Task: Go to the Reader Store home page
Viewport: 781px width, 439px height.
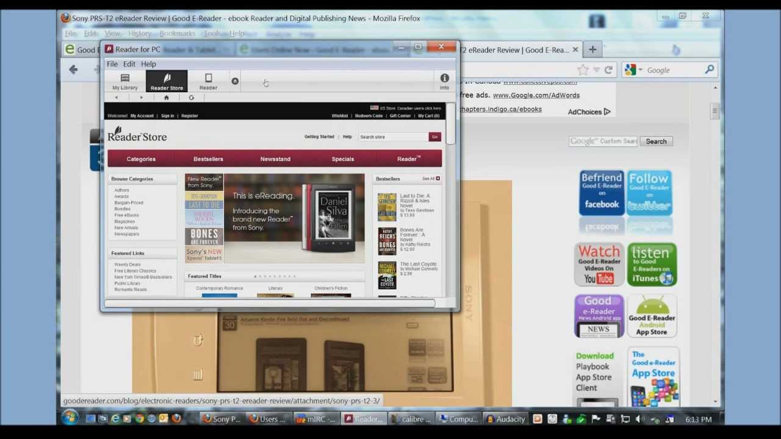Action: 166,98
